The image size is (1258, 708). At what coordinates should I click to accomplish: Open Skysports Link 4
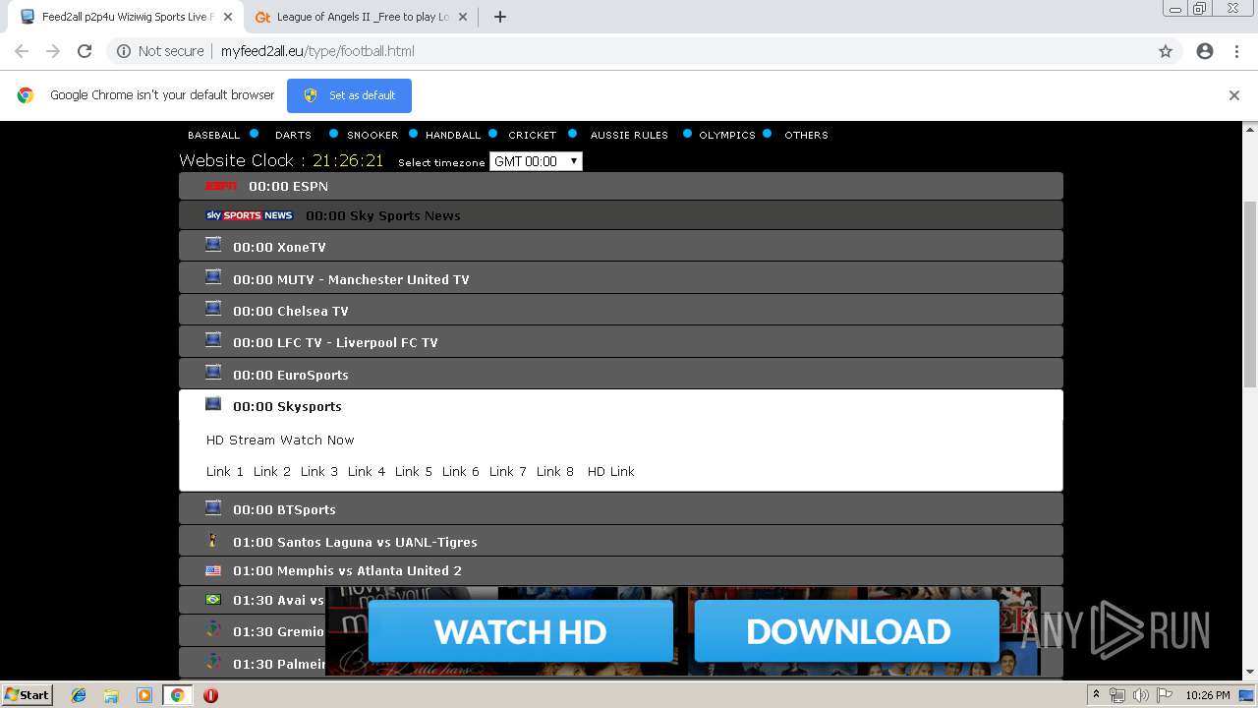(x=367, y=471)
